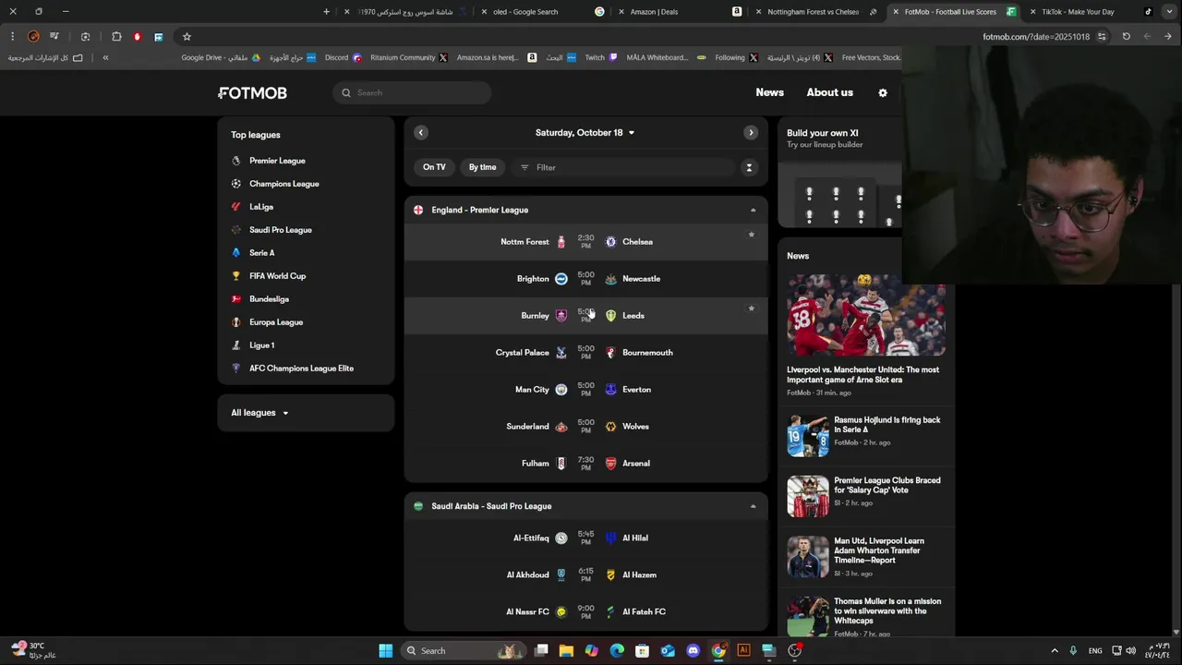The height and width of the screenshot is (665, 1182).
Task: Switch to the oled - Google Search tab
Action: pos(541,12)
